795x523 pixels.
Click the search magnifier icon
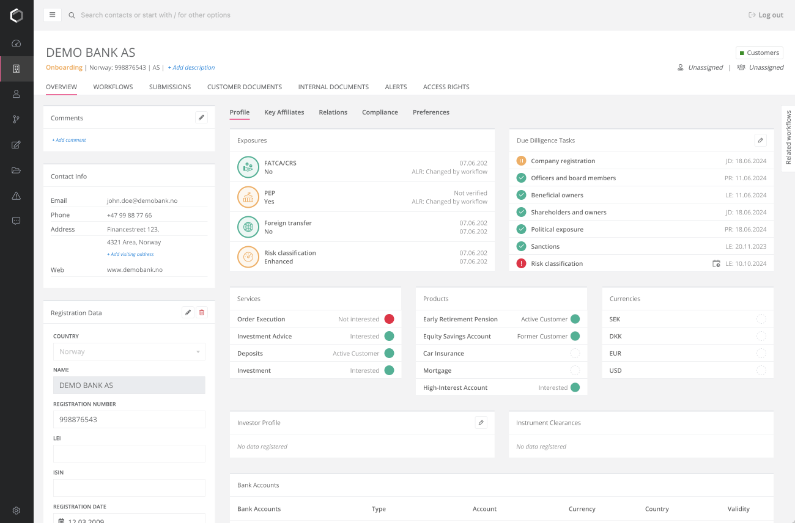tap(72, 15)
